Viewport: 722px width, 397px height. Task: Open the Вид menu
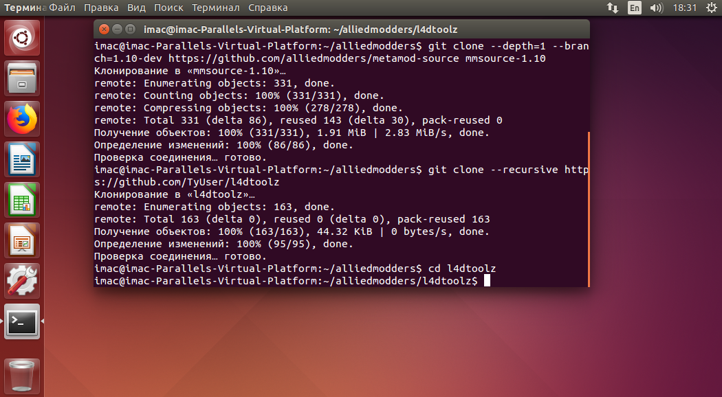(x=136, y=8)
